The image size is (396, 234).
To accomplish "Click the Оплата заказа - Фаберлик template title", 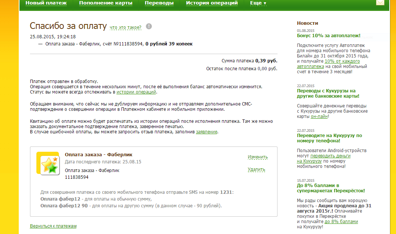I will pos(99,155).
